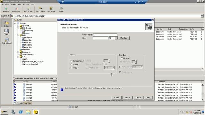Select Harddisk4 in the tree

(29, 47)
